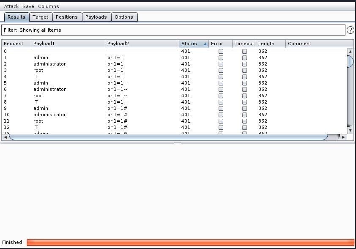The height and width of the screenshot is (249, 356).
Task: Click the orange attack progress bar
Action: coord(190,242)
